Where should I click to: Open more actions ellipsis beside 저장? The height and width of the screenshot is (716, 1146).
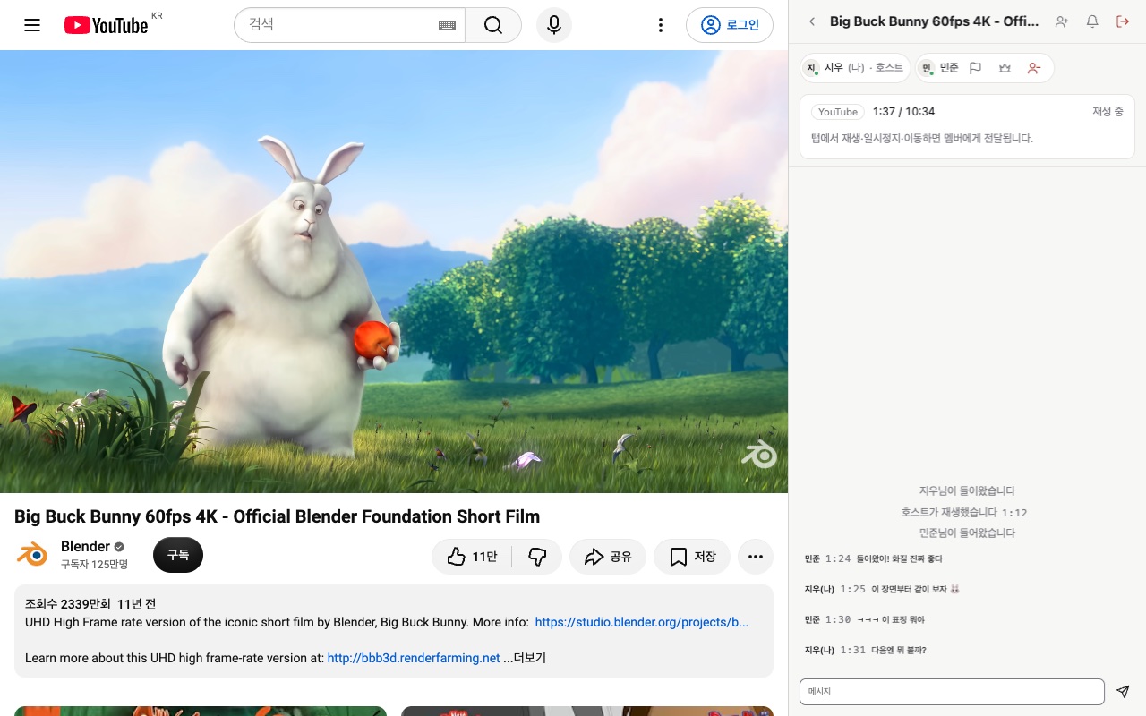click(x=756, y=557)
